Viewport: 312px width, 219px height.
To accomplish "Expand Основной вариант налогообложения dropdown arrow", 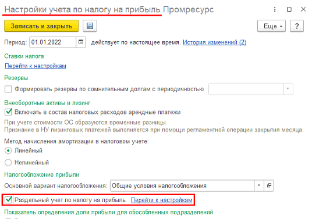I will point(259,185).
